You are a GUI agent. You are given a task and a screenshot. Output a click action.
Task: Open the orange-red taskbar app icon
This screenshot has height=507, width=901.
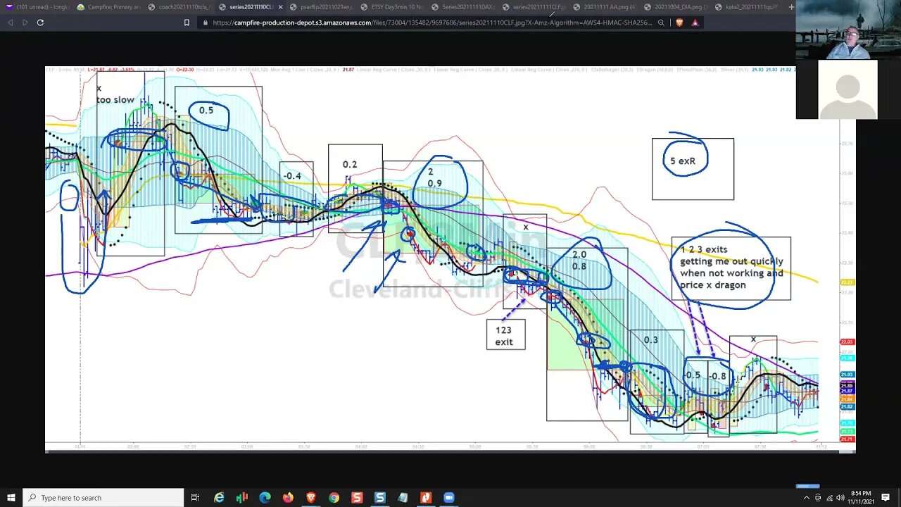426,498
